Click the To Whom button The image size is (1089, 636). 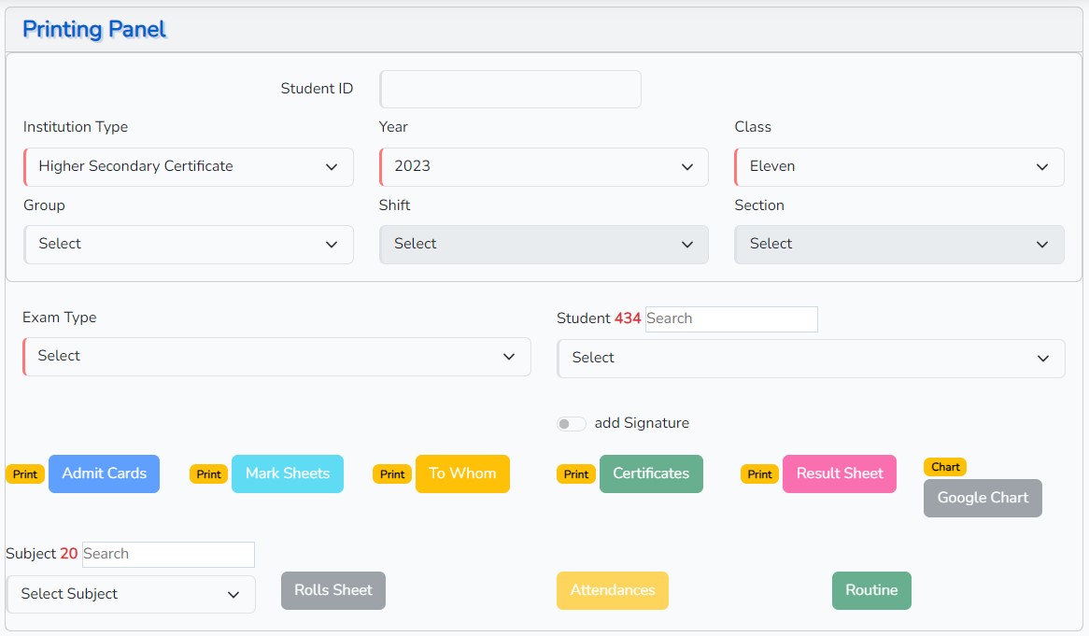[x=462, y=473]
